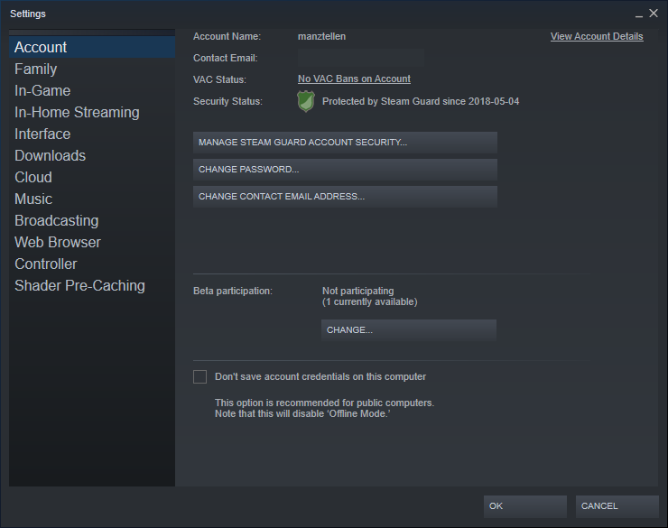The height and width of the screenshot is (528, 668).
Task: Click the Protected by Steam Guard text
Action: pyautogui.click(x=421, y=101)
